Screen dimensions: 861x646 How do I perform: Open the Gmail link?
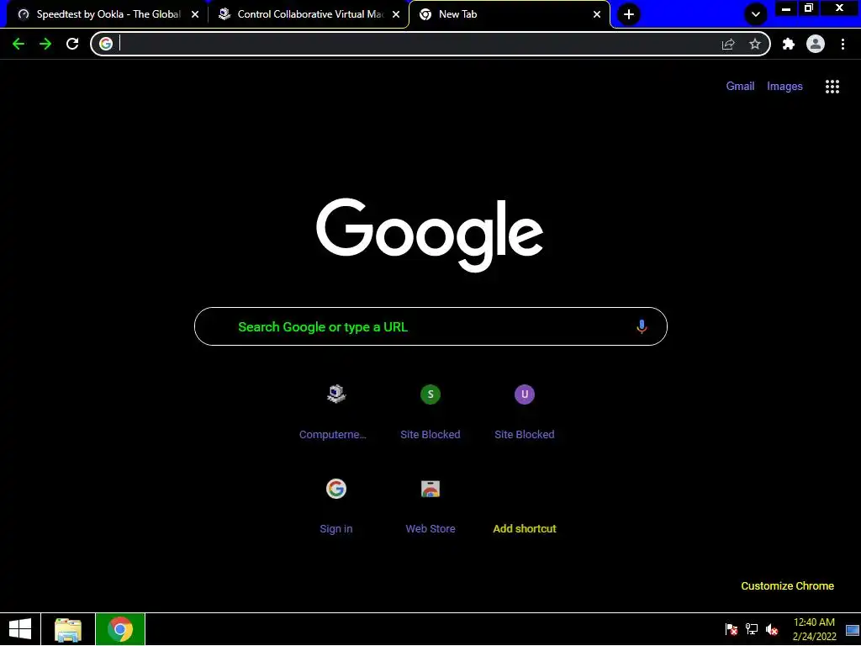point(740,87)
